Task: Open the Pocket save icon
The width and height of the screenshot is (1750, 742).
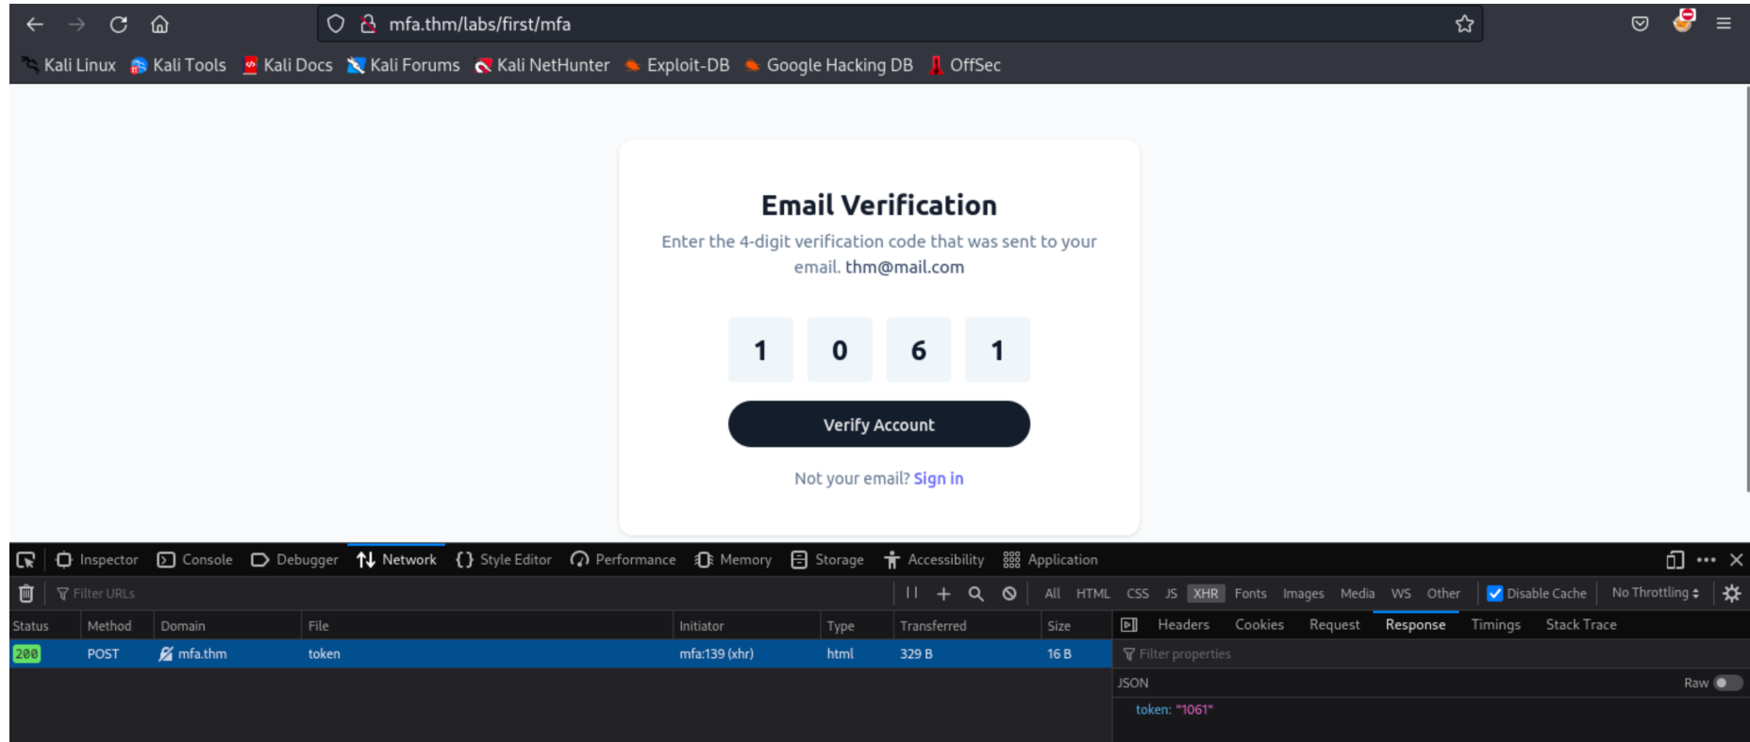Action: click(x=1641, y=25)
